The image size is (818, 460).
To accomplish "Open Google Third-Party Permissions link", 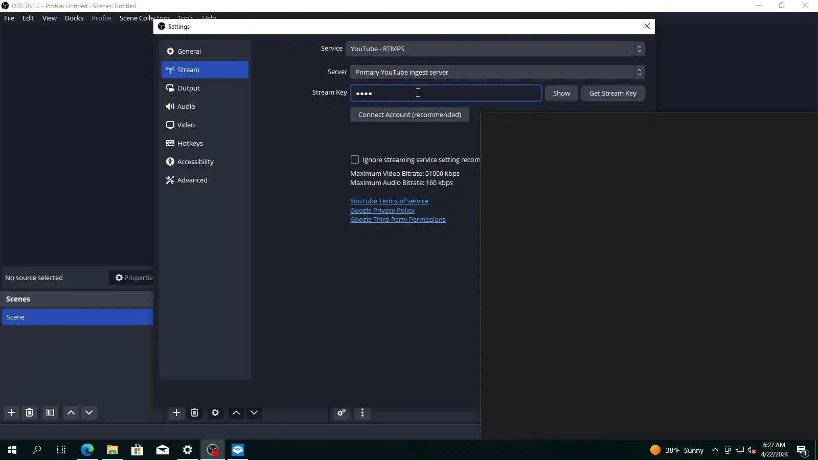I will pos(398,219).
